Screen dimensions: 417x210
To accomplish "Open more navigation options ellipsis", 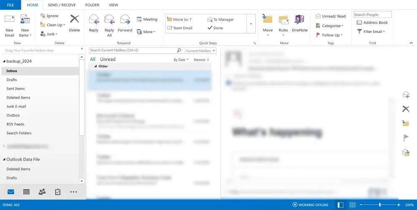I will point(73,192).
